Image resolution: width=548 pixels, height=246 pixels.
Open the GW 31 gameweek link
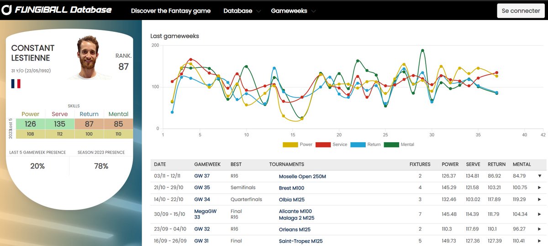[202, 241]
